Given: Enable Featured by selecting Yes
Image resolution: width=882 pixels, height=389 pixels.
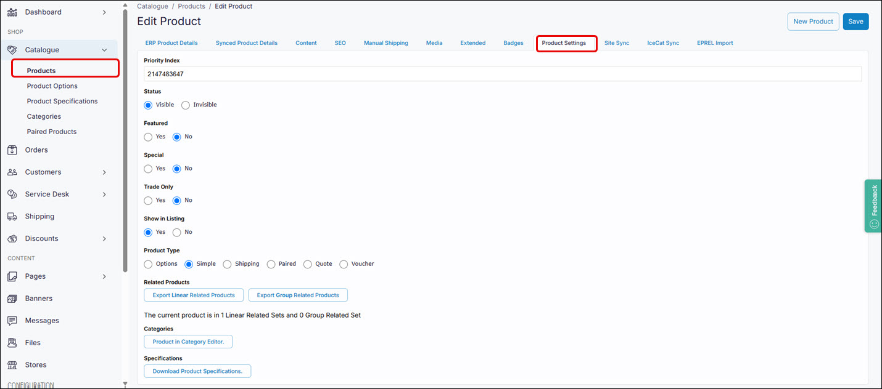Looking at the screenshot, I should point(147,137).
